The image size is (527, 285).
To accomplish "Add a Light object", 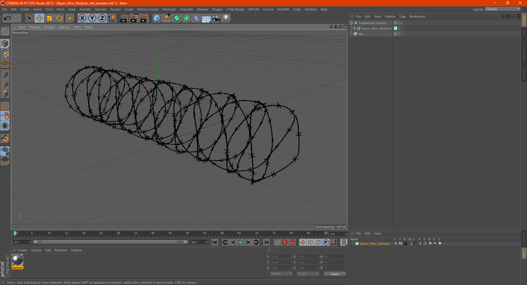I will pos(226,18).
